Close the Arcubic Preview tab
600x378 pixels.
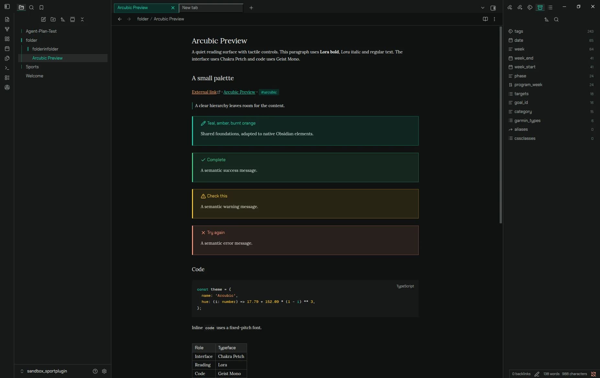(x=173, y=8)
